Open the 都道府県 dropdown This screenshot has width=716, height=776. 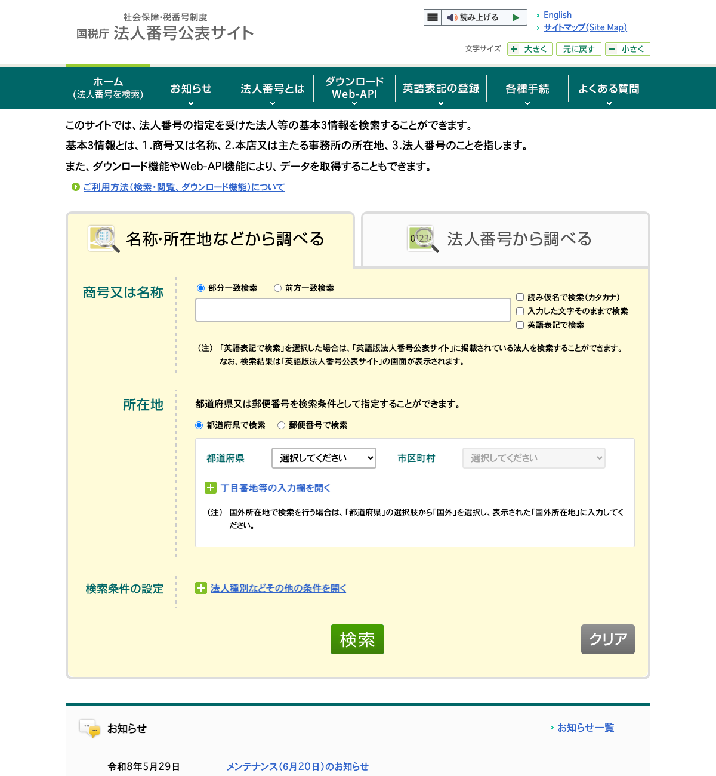tap(324, 458)
